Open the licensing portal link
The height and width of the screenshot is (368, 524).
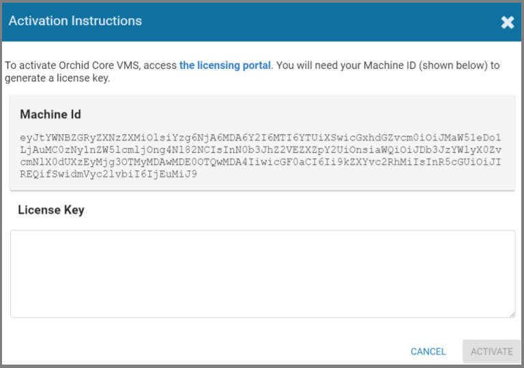(x=225, y=65)
